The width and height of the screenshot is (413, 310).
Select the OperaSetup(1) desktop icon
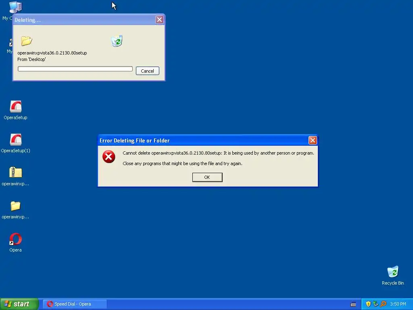[x=16, y=143]
